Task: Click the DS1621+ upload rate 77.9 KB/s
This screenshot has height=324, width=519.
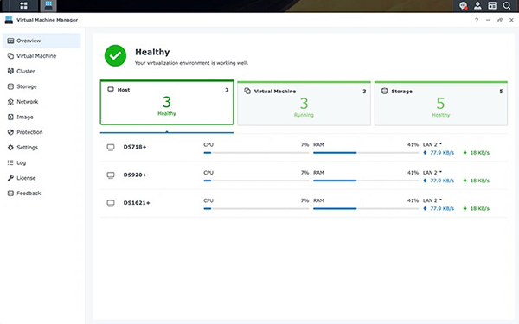Action: click(439, 208)
